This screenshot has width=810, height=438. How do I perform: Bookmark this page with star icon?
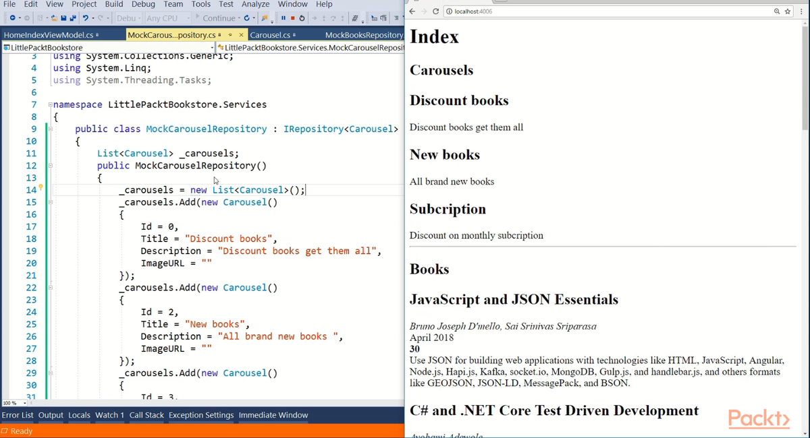coord(787,11)
